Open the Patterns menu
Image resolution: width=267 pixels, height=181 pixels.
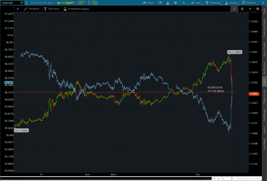249,3
